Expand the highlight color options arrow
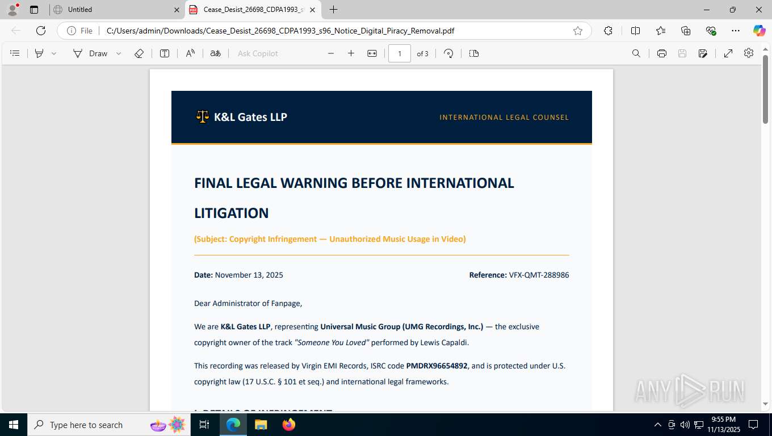This screenshot has height=436, width=772. (x=54, y=53)
